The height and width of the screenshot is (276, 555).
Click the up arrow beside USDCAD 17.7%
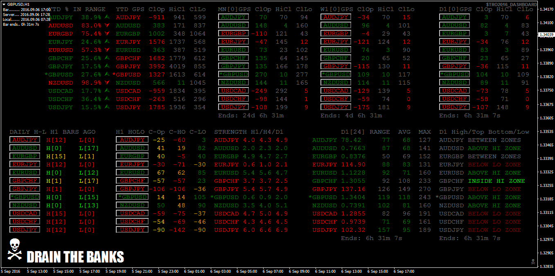(x=107, y=91)
